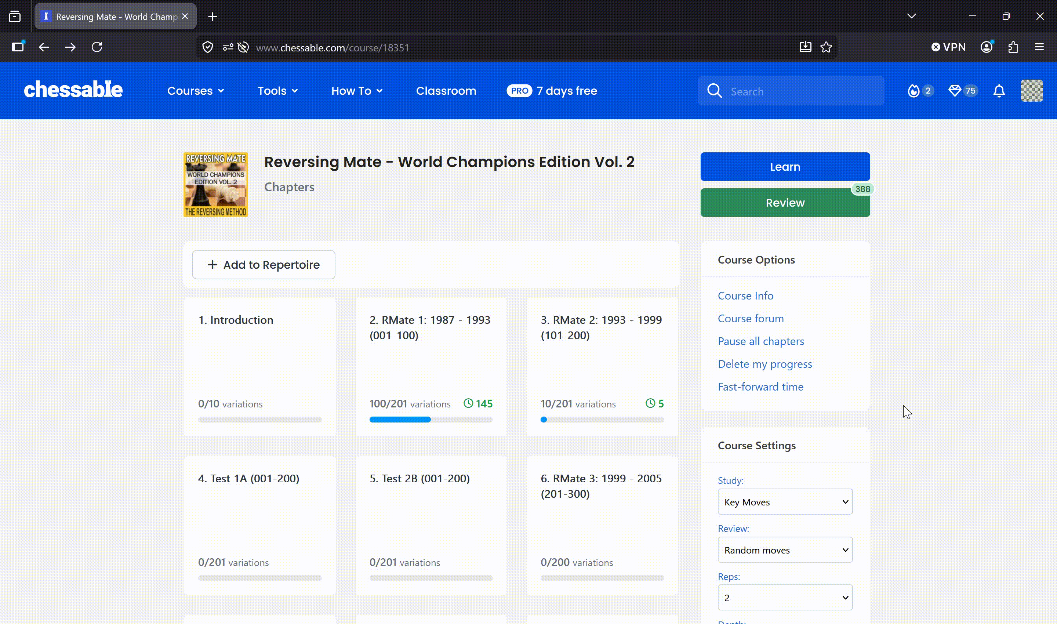Click Pause all chapters
Viewport: 1057px width, 624px height.
coord(760,341)
